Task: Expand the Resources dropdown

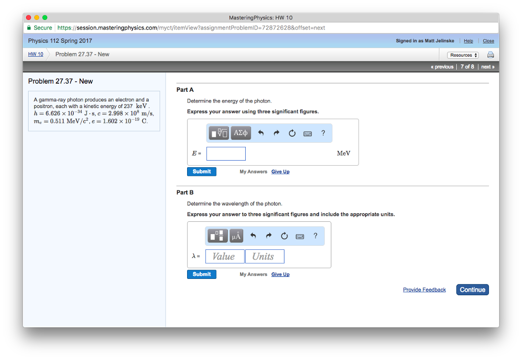Action: (463, 55)
